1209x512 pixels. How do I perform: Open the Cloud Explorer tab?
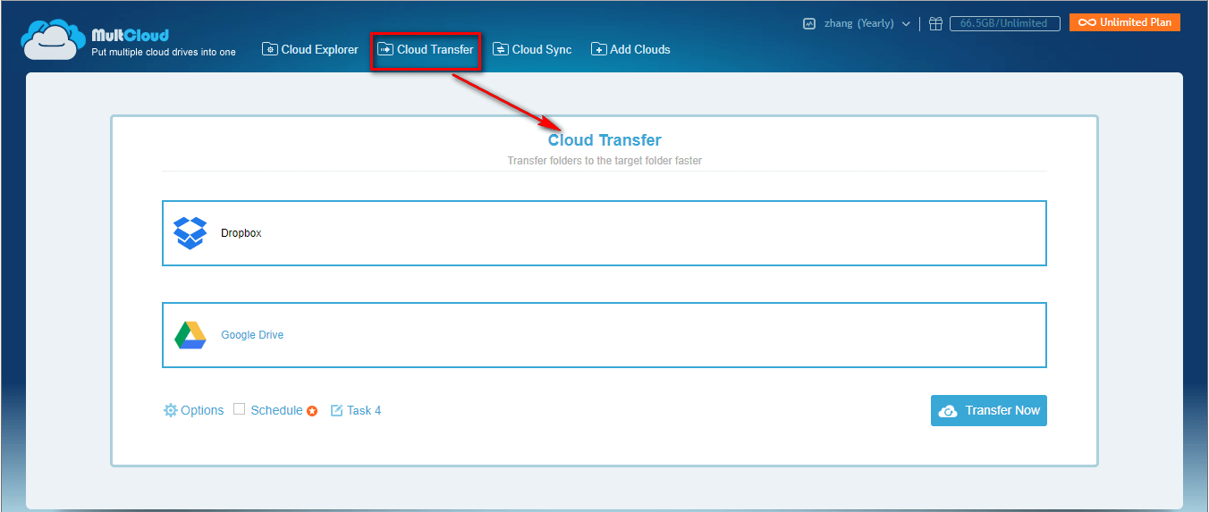click(x=310, y=49)
